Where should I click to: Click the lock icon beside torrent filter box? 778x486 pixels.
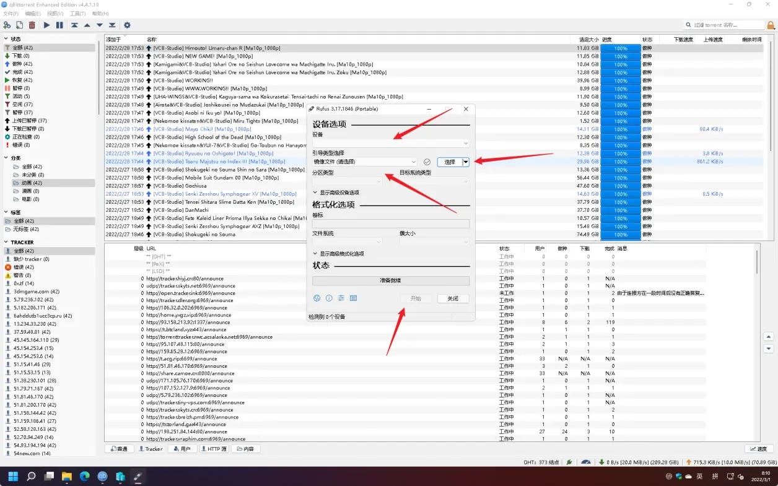[771, 25]
